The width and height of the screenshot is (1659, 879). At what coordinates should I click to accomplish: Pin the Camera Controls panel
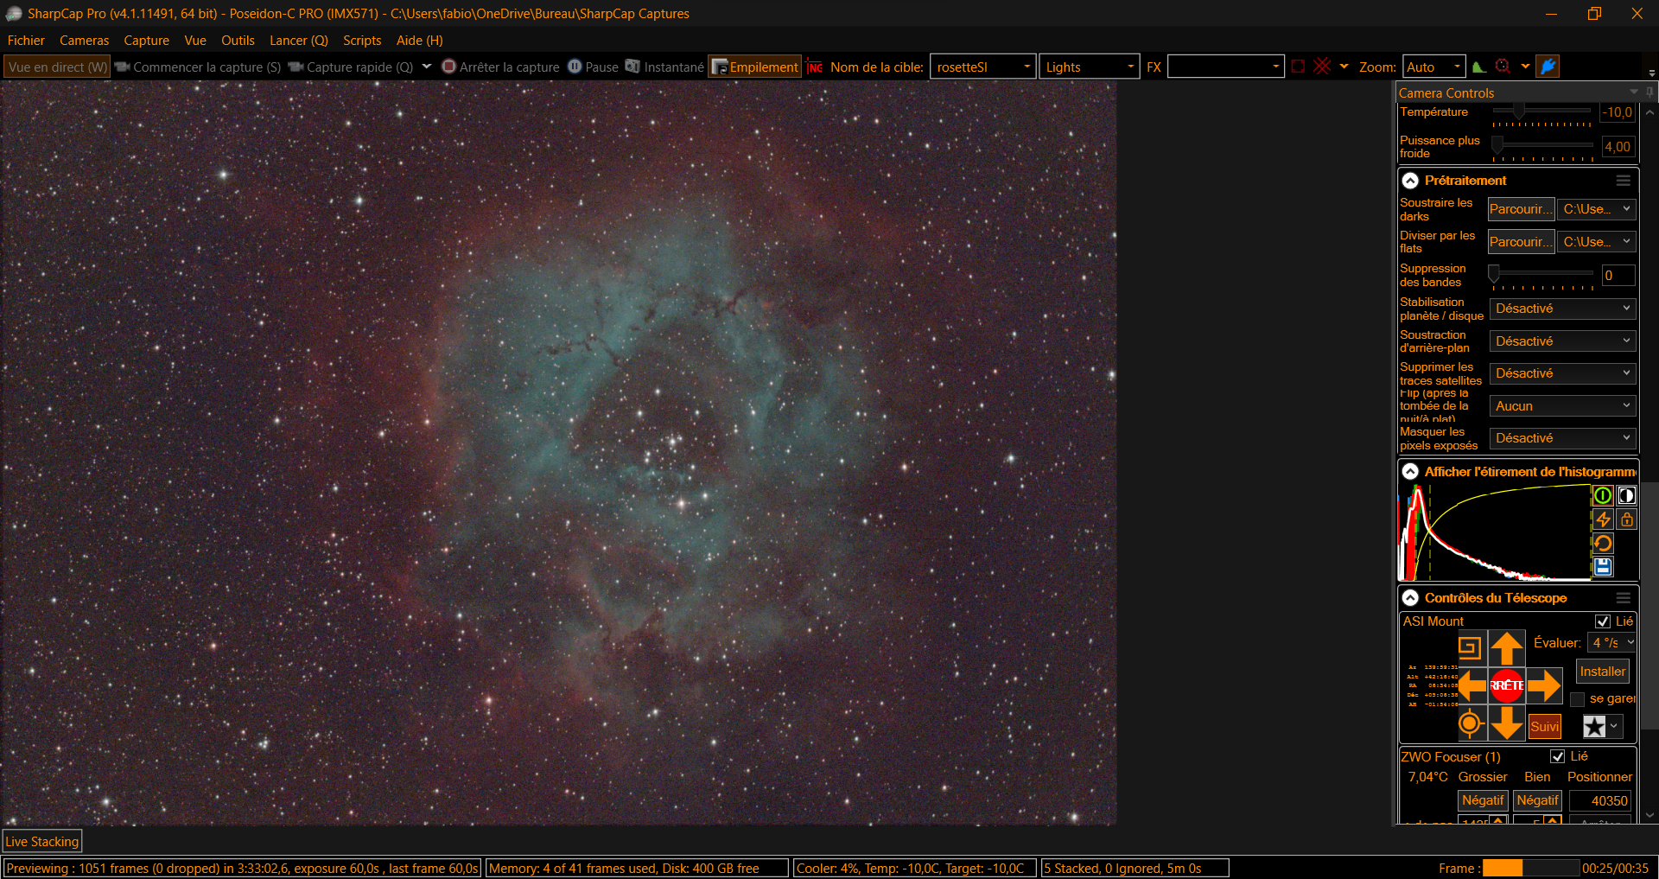pyautogui.click(x=1649, y=92)
